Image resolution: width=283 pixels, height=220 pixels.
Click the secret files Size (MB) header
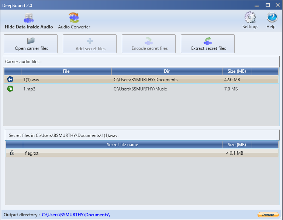pos(237,145)
